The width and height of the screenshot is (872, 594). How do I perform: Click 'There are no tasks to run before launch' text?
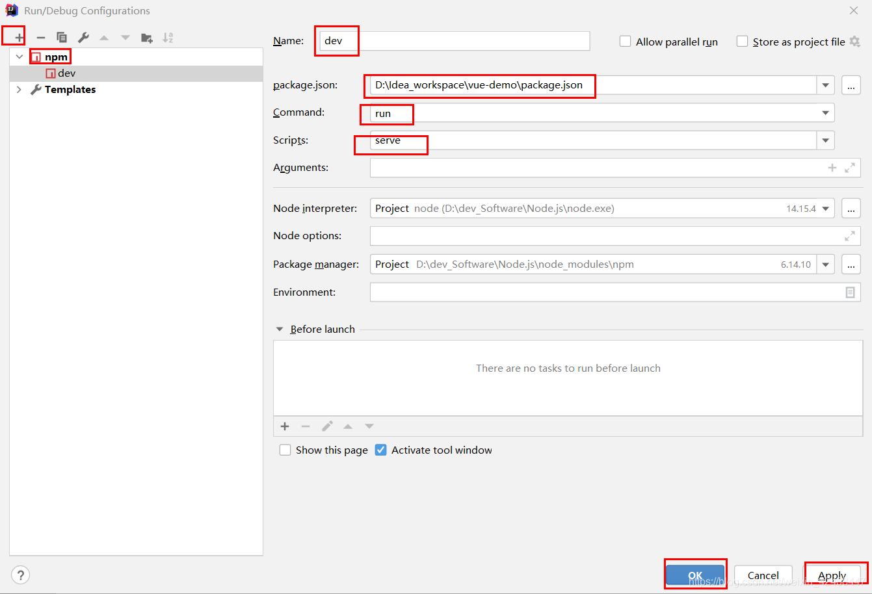(x=568, y=368)
